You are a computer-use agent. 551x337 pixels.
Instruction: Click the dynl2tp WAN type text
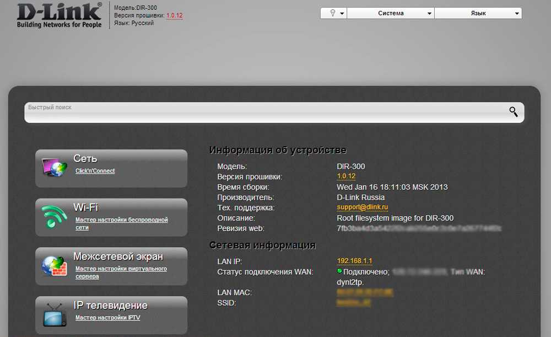coord(350,282)
